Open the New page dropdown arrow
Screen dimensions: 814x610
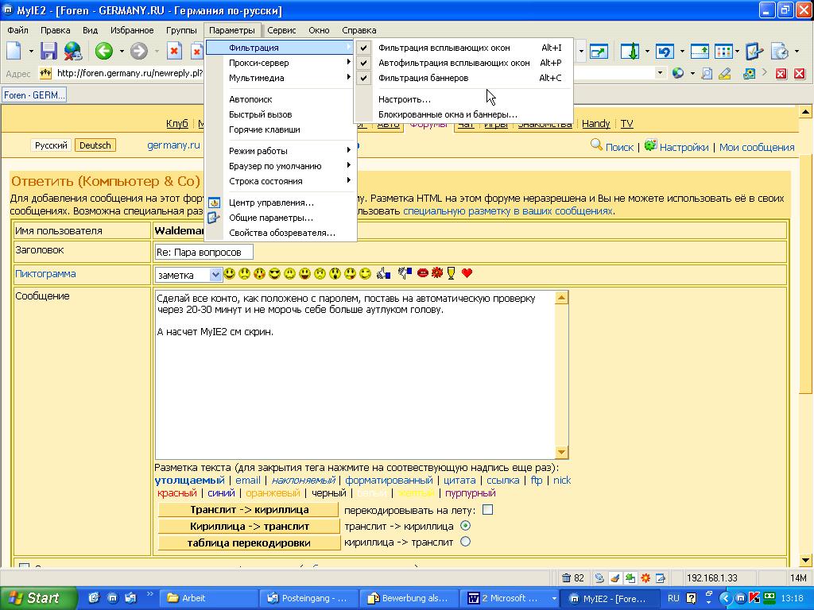31,52
